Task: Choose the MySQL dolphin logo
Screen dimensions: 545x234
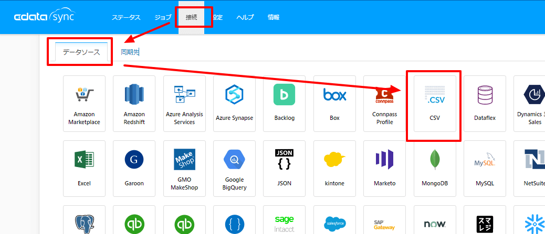Action: (485, 160)
